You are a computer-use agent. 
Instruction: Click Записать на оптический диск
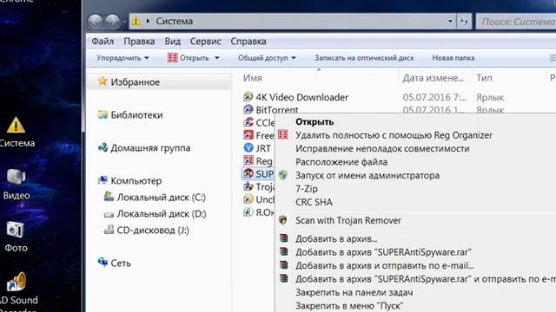(364, 58)
